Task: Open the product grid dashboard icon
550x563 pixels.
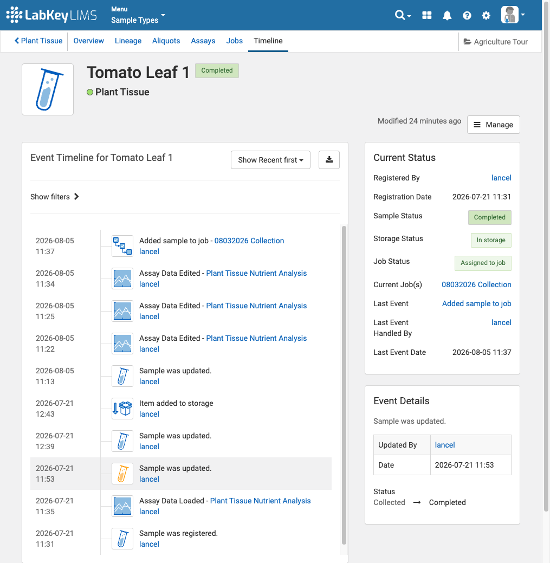Action: pyautogui.click(x=427, y=15)
